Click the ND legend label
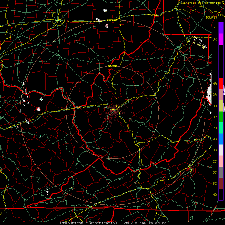Viewport: 225px width, 225px height. [215, 194]
